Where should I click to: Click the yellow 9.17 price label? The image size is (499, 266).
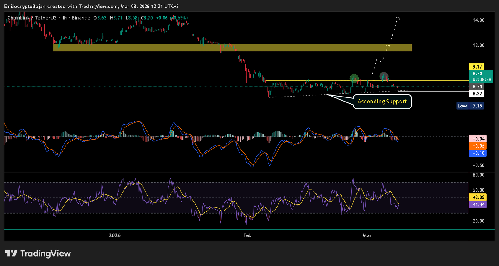click(477, 66)
